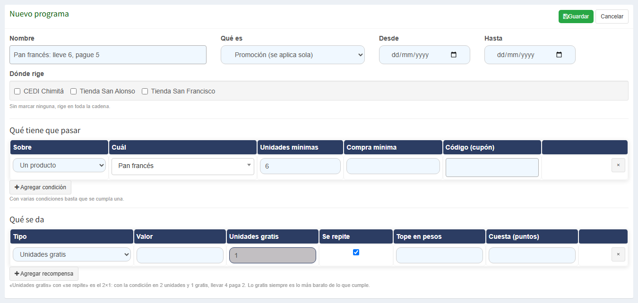638x303 pixels.
Task: Click the Qué se da heading
Action: (x=27, y=219)
